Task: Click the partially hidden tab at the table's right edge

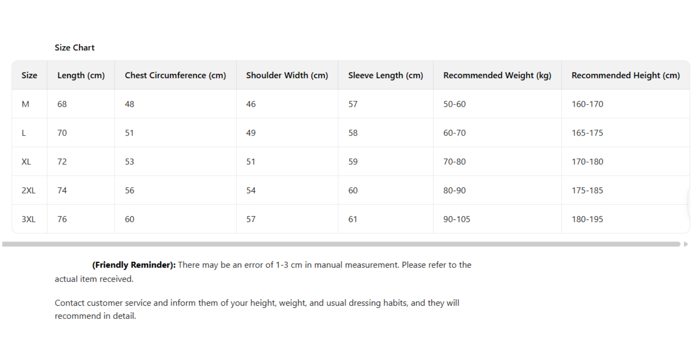Action: click(x=690, y=204)
